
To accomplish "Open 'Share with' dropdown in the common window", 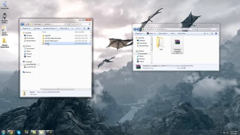I will click(64, 28).
